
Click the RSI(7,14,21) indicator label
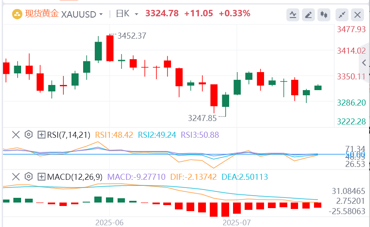[x=68, y=134]
